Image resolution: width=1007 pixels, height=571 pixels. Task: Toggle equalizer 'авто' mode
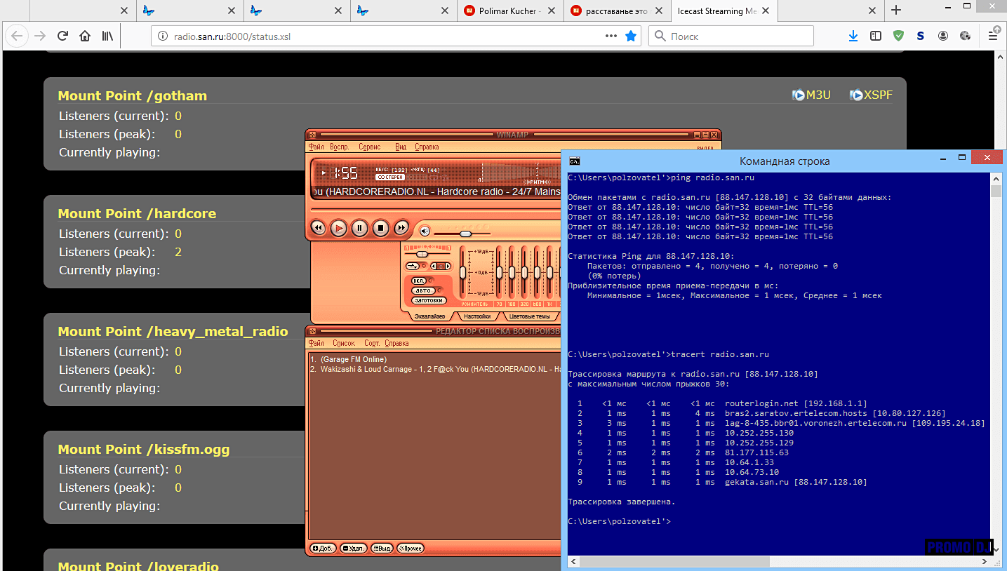pos(422,290)
